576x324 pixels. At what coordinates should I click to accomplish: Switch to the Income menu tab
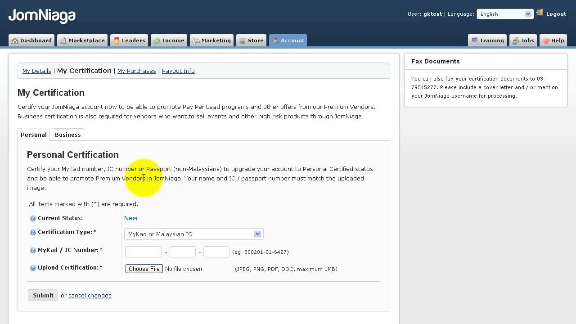pyautogui.click(x=169, y=40)
